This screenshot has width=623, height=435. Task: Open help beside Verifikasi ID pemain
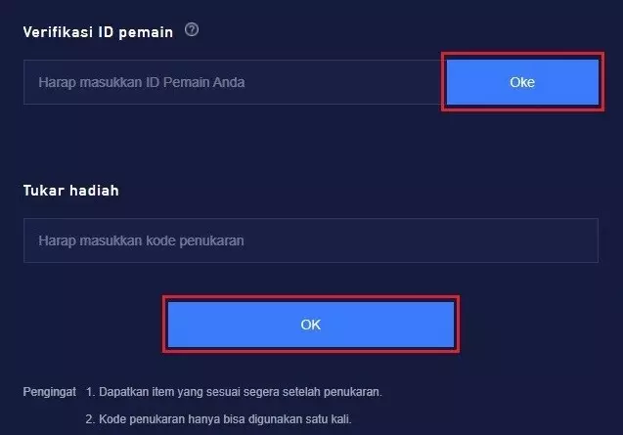pyautogui.click(x=192, y=30)
